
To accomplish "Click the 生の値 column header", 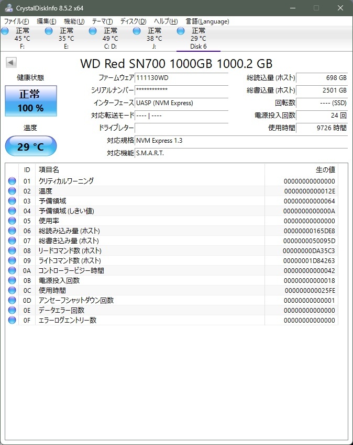I will point(301,170).
